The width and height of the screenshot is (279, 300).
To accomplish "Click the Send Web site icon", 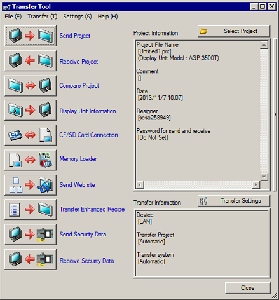I will [x=31, y=185].
